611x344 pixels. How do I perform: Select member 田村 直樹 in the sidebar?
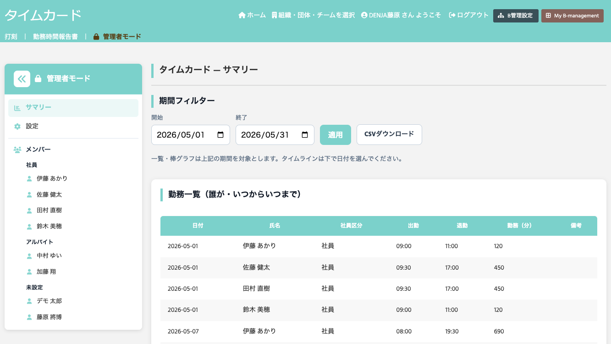[x=49, y=211]
